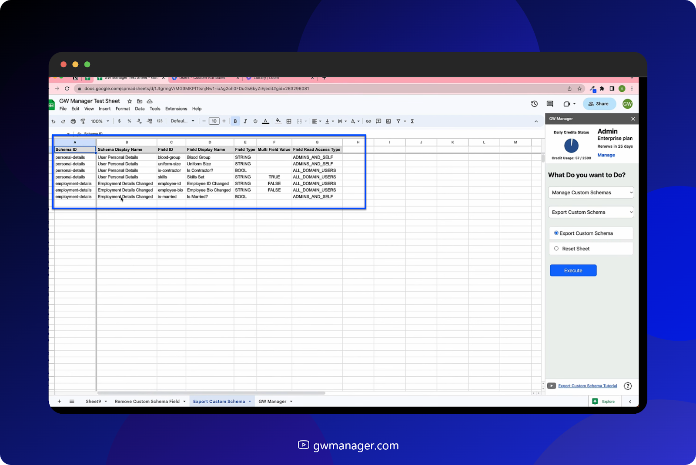The image size is (696, 465).
Task: Open the Manage Custom Schemas dropdown
Action: pos(591,193)
